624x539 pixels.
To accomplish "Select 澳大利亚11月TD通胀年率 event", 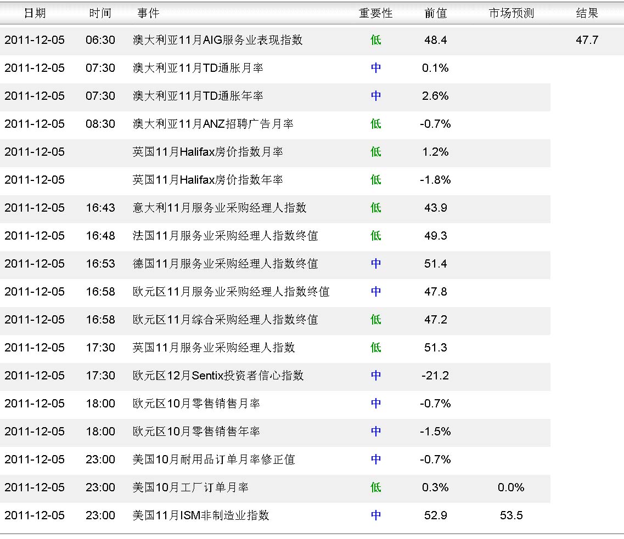I will 198,96.
